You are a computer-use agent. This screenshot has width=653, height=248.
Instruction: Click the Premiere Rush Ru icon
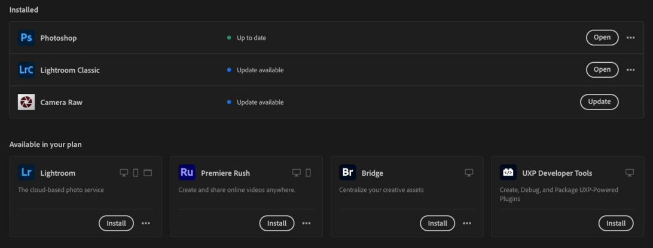[187, 173]
